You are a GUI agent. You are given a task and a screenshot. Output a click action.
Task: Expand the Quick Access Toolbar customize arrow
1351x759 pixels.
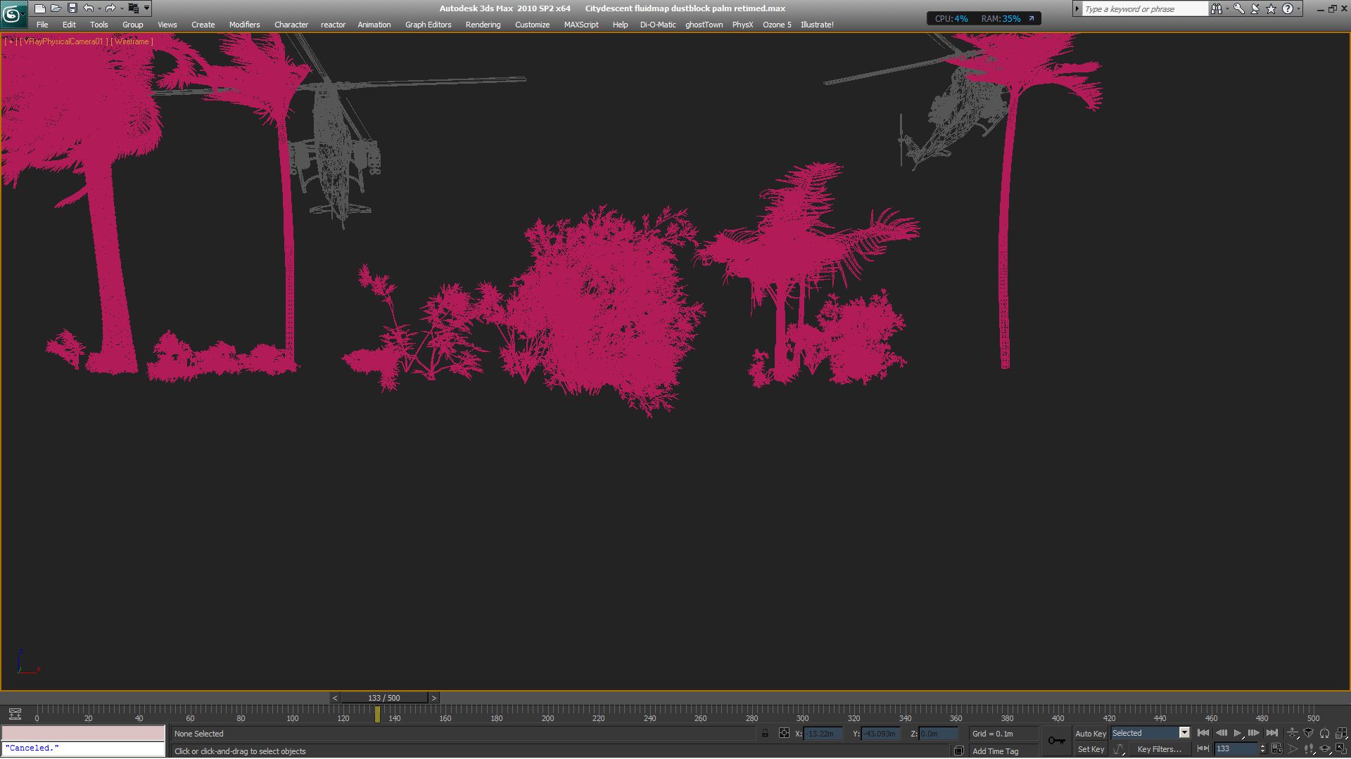[x=147, y=8]
